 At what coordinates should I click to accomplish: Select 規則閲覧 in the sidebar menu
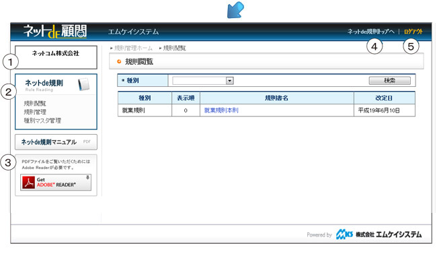pyautogui.click(x=35, y=104)
